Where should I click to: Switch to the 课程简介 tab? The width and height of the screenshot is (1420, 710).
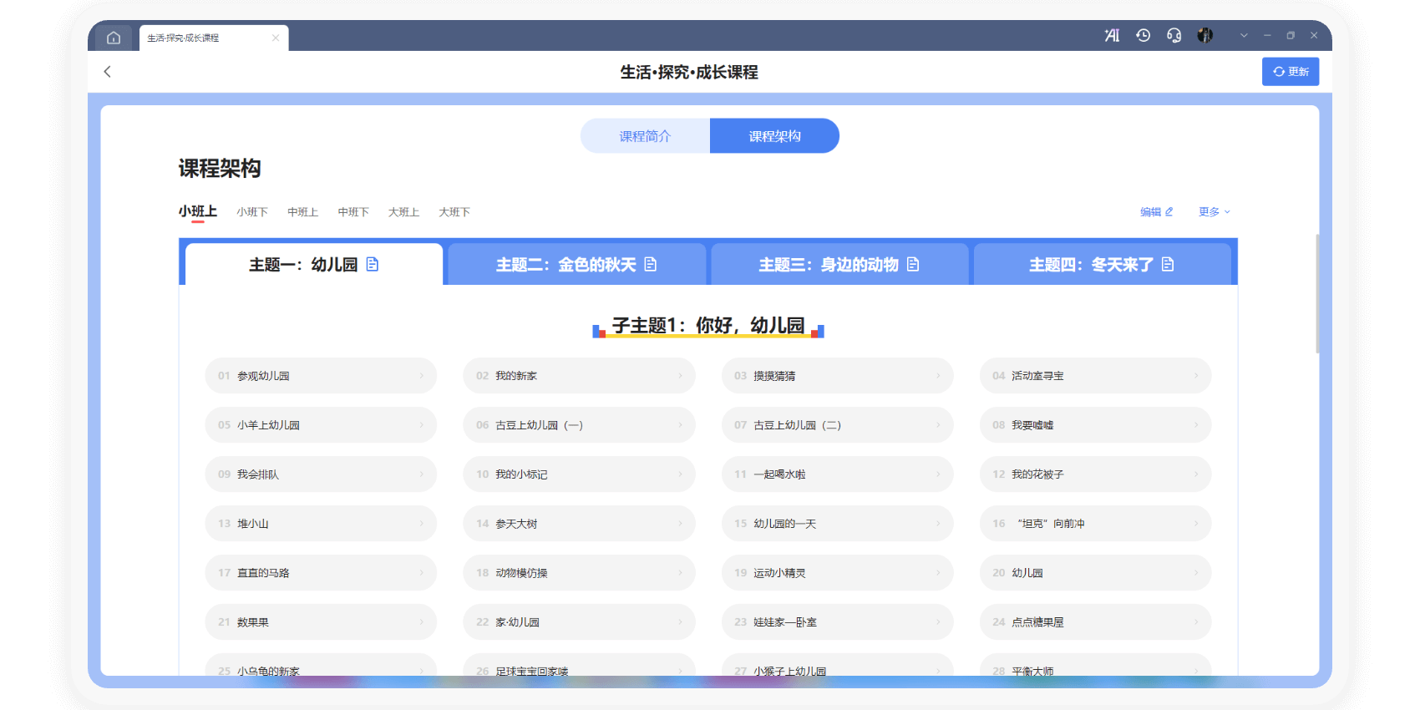coord(645,136)
